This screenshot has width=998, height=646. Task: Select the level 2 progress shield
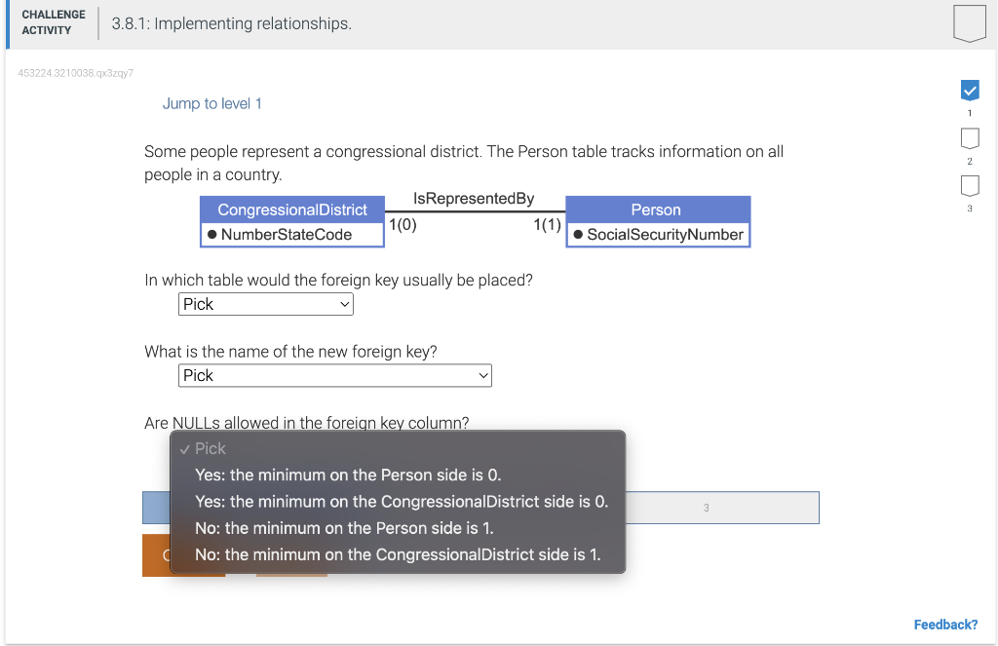(970, 137)
